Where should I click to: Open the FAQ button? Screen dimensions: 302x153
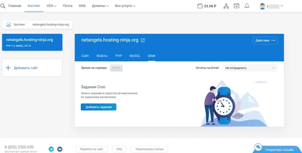(x=119, y=149)
